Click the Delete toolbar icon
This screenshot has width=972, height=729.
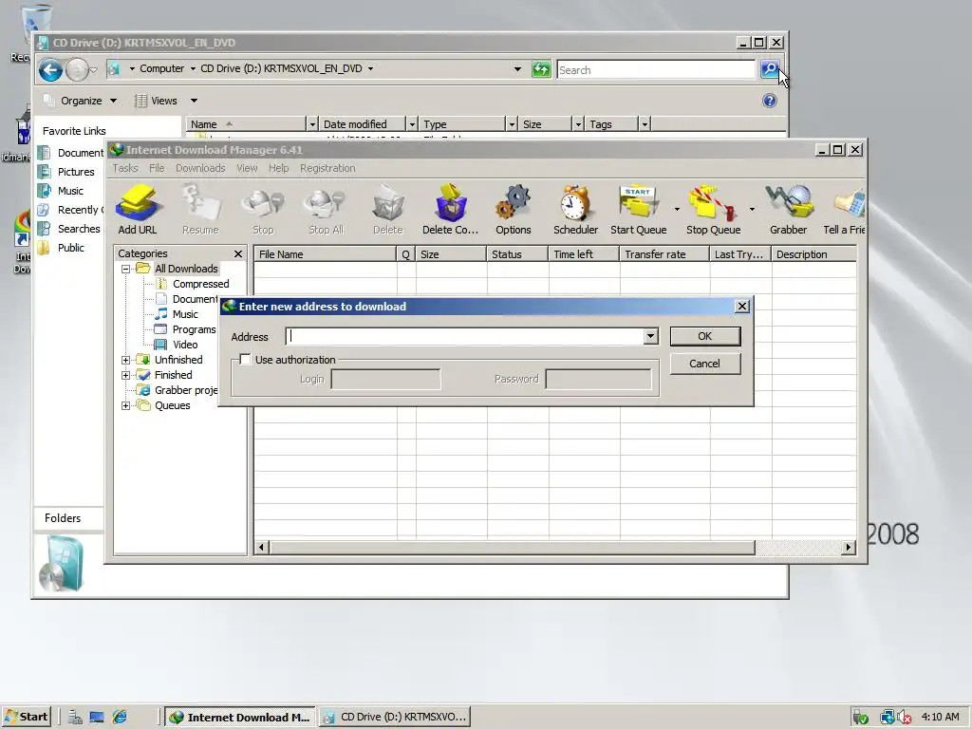(388, 209)
